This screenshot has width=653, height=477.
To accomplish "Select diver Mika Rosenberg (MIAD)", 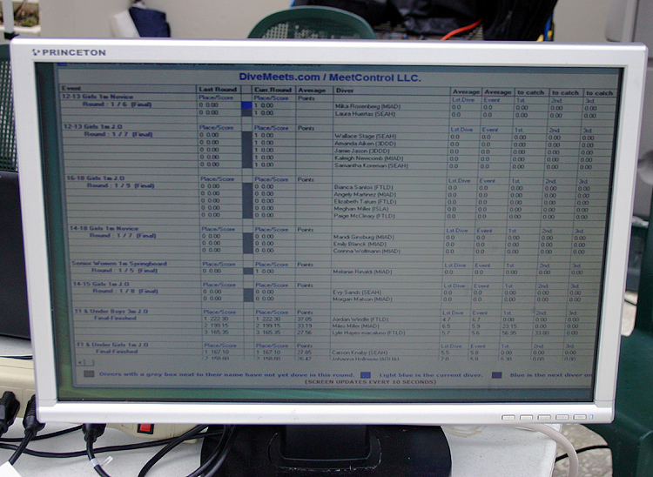I will 367,106.
